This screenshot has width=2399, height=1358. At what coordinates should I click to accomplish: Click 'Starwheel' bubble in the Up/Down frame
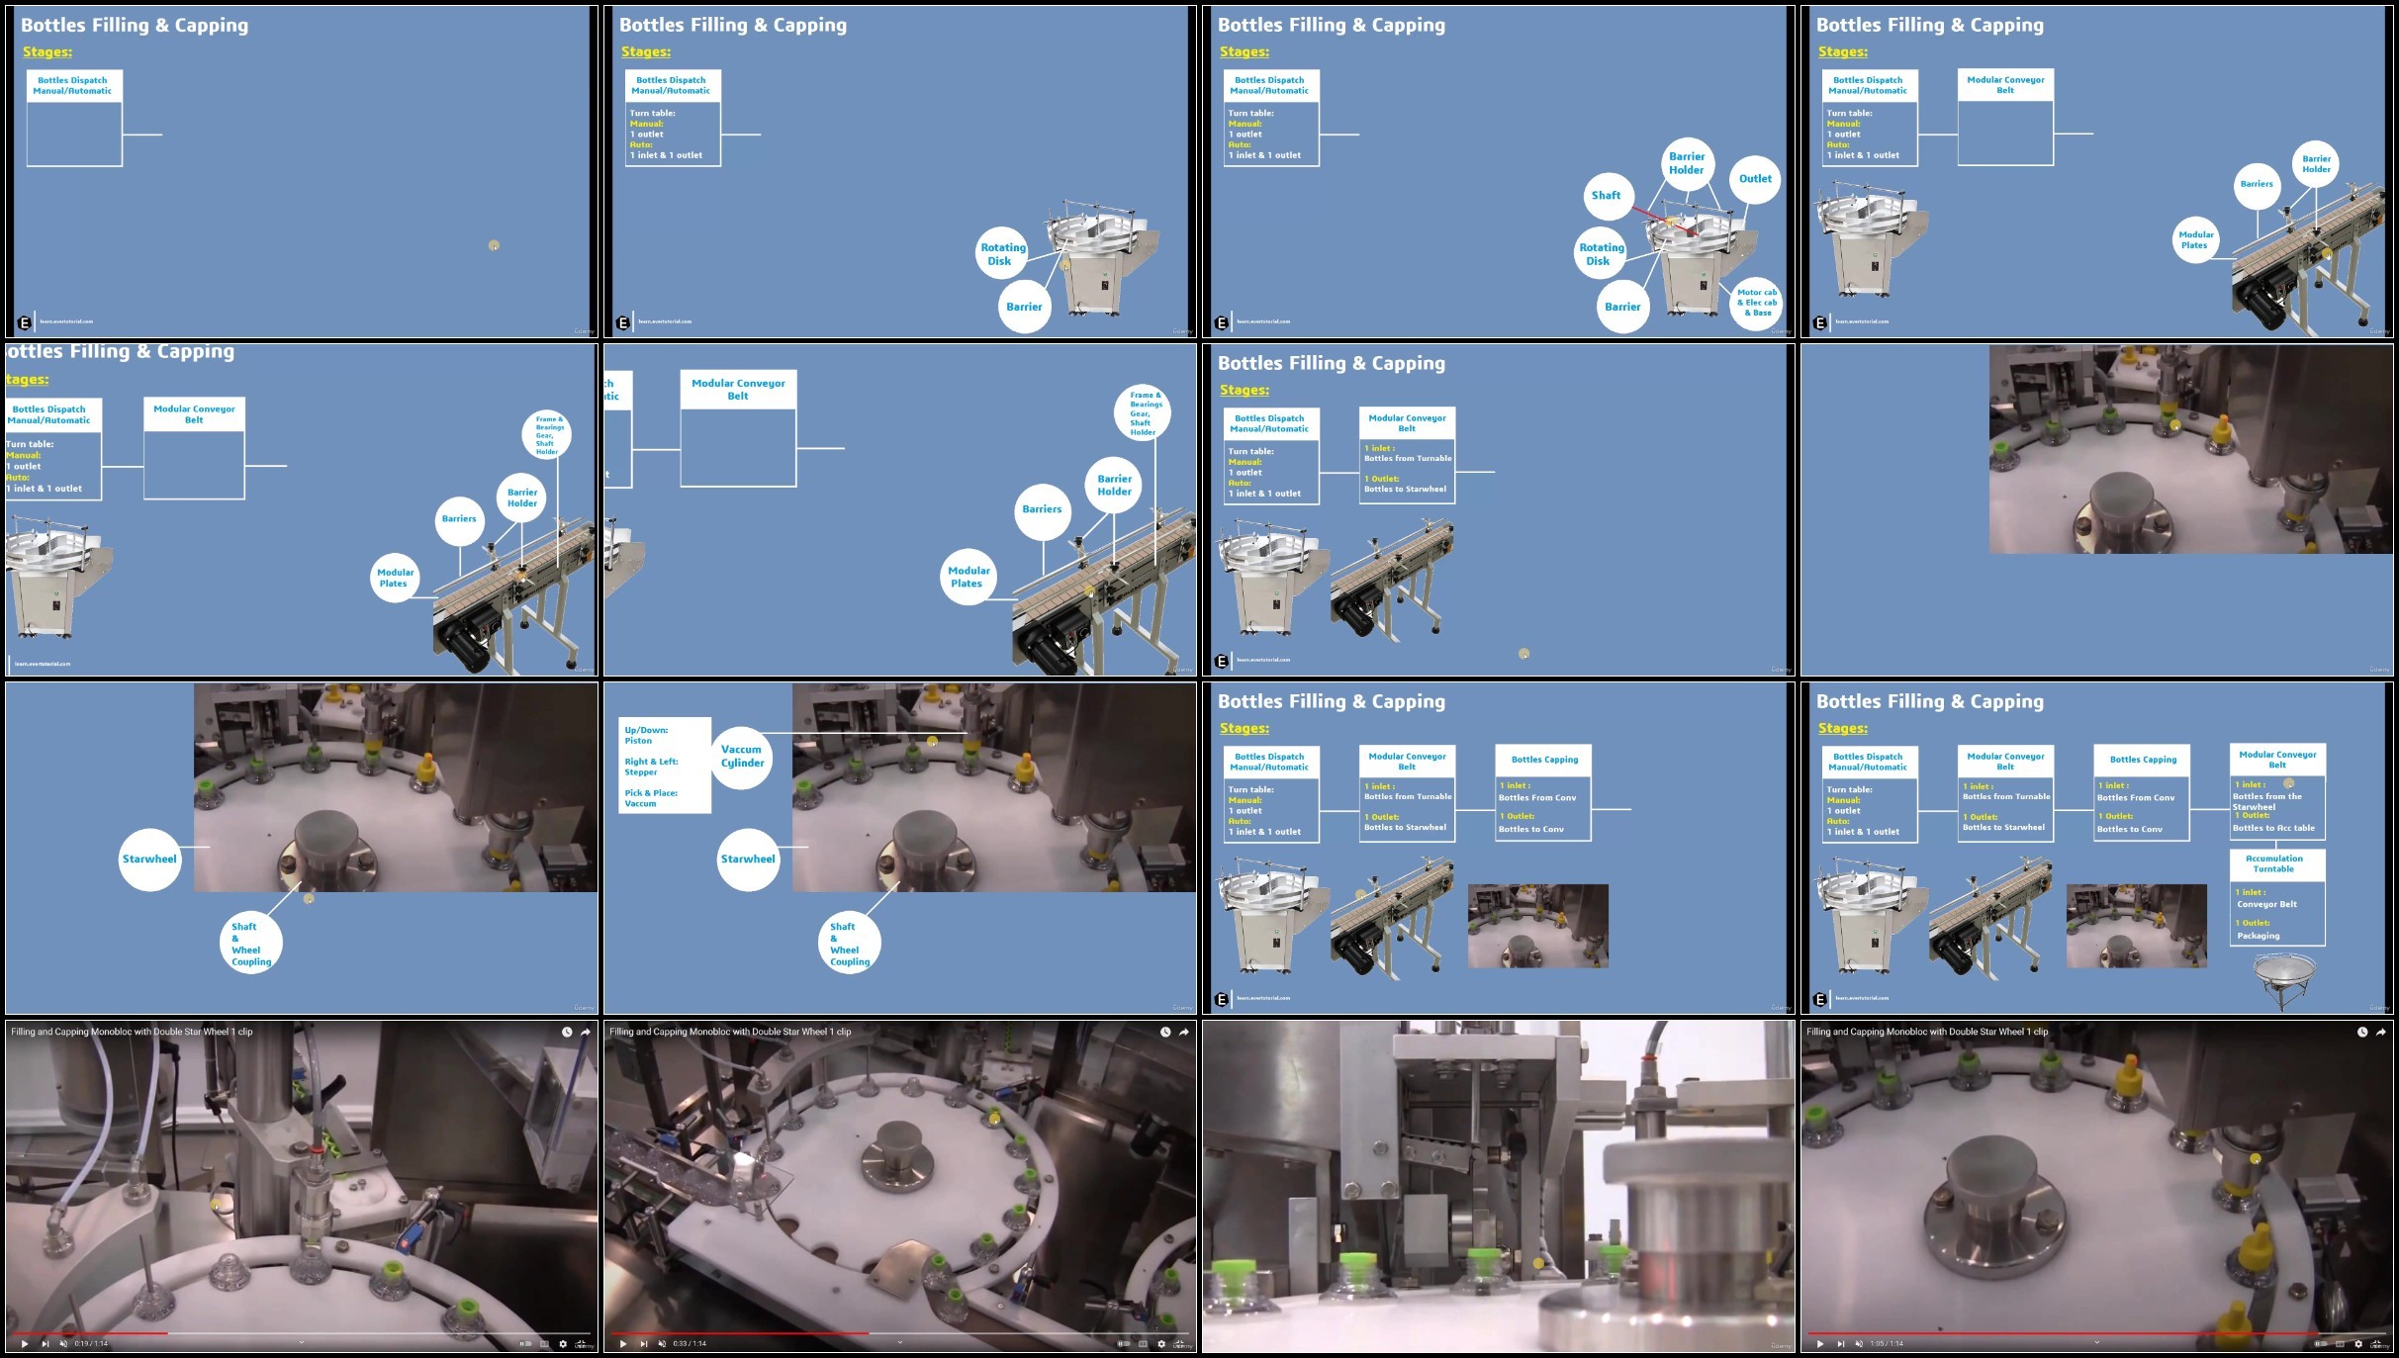click(x=748, y=859)
